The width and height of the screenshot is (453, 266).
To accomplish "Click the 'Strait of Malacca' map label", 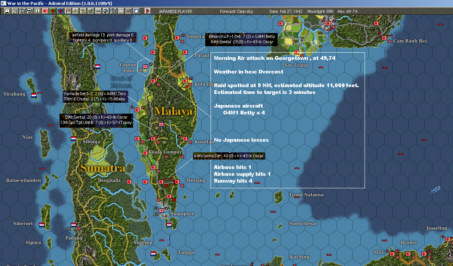I will (x=121, y=82).
